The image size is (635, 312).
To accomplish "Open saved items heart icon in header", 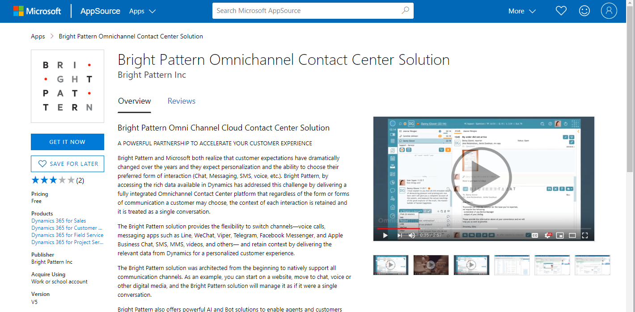I will pyautogui.click(x=561, y=11).
